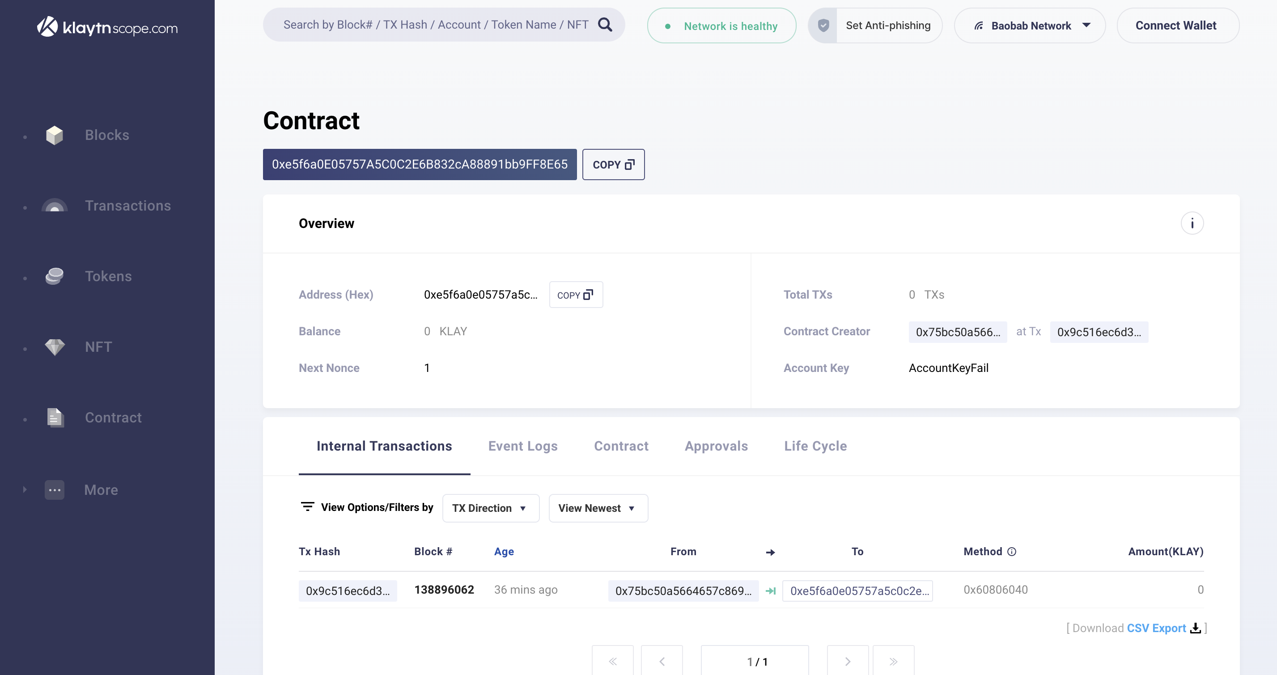This screenshot has width=1277, height=675.
Task: Click the Connect Wallet button
Action: pyautogui.click(x=1176, y=26)
